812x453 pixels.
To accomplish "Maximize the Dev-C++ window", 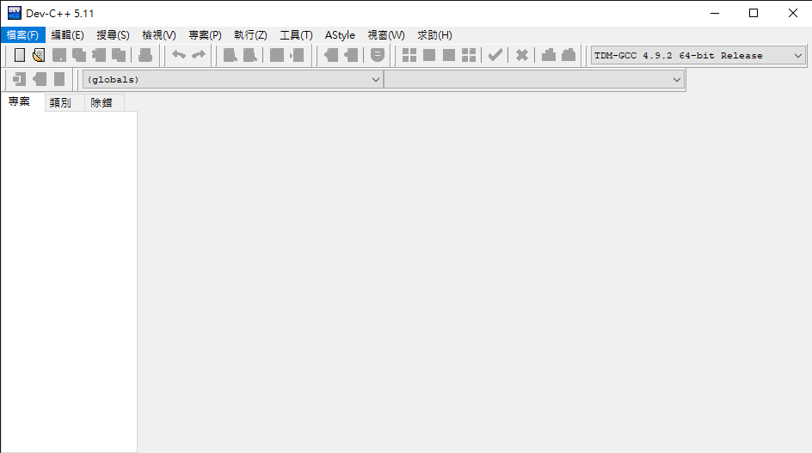I will [x=754, y=13].
